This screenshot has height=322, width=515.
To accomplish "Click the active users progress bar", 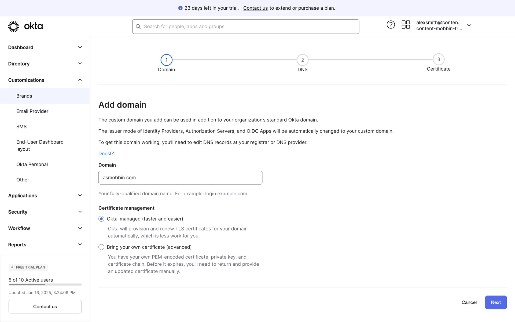I will point(45,284).
